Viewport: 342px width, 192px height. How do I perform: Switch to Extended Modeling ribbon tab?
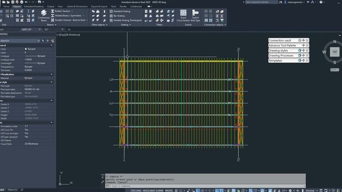(34, 6)
